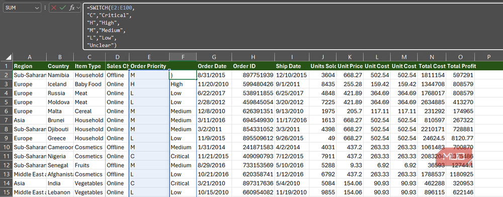This screenshot has width=503, height=197.
Task: Select row 7 header
Action: 7,120
